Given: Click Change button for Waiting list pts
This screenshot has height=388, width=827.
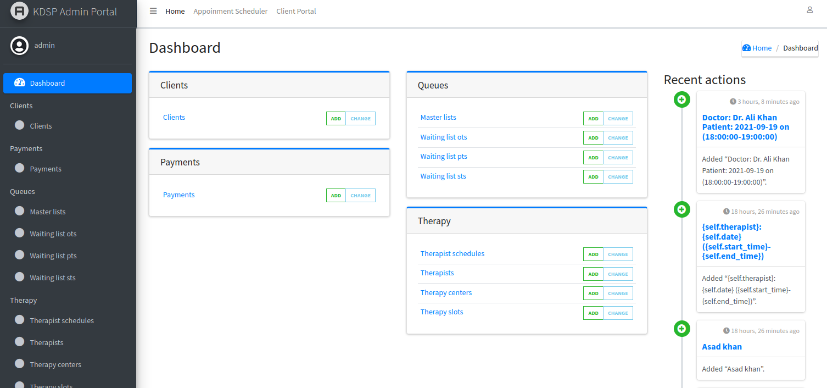Looking at the screenshot, I should [x=618, y=158].
